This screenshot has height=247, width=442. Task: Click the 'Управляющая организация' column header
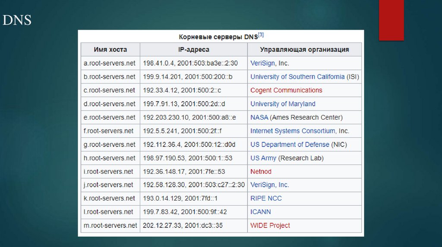coord(304,49)
